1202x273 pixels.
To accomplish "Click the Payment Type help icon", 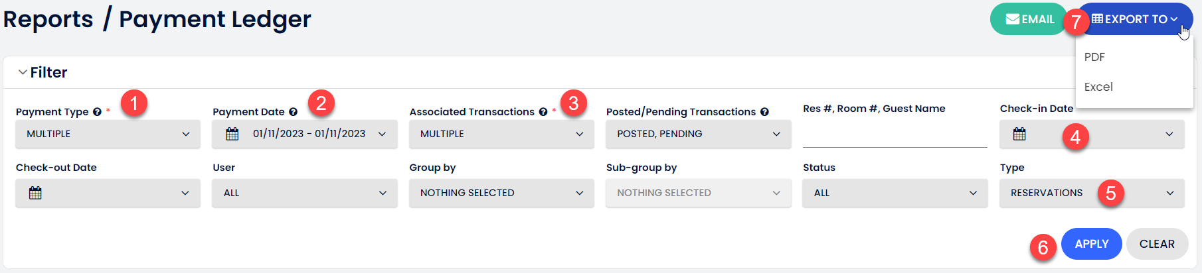I will [x=97, y=112].
